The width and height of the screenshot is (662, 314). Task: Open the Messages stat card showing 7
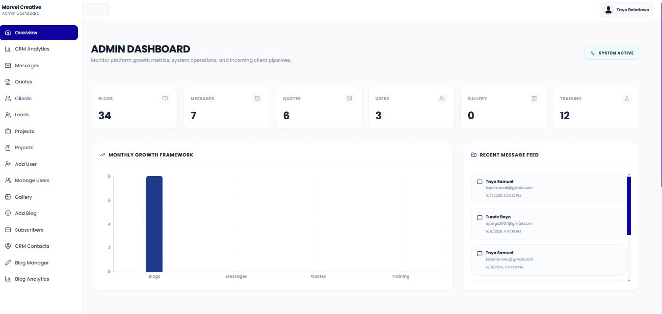[227, 107]
